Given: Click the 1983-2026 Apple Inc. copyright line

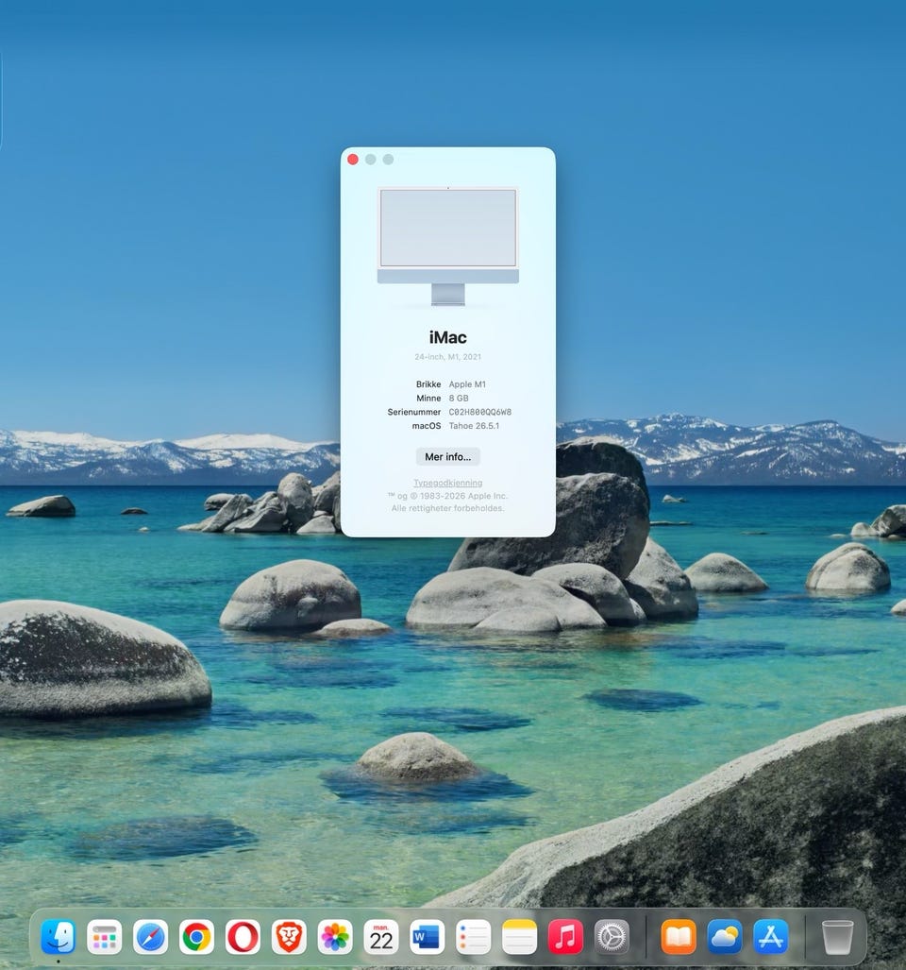Looking at the screenshot, I should pyautogui.click(x=448, y=496).
